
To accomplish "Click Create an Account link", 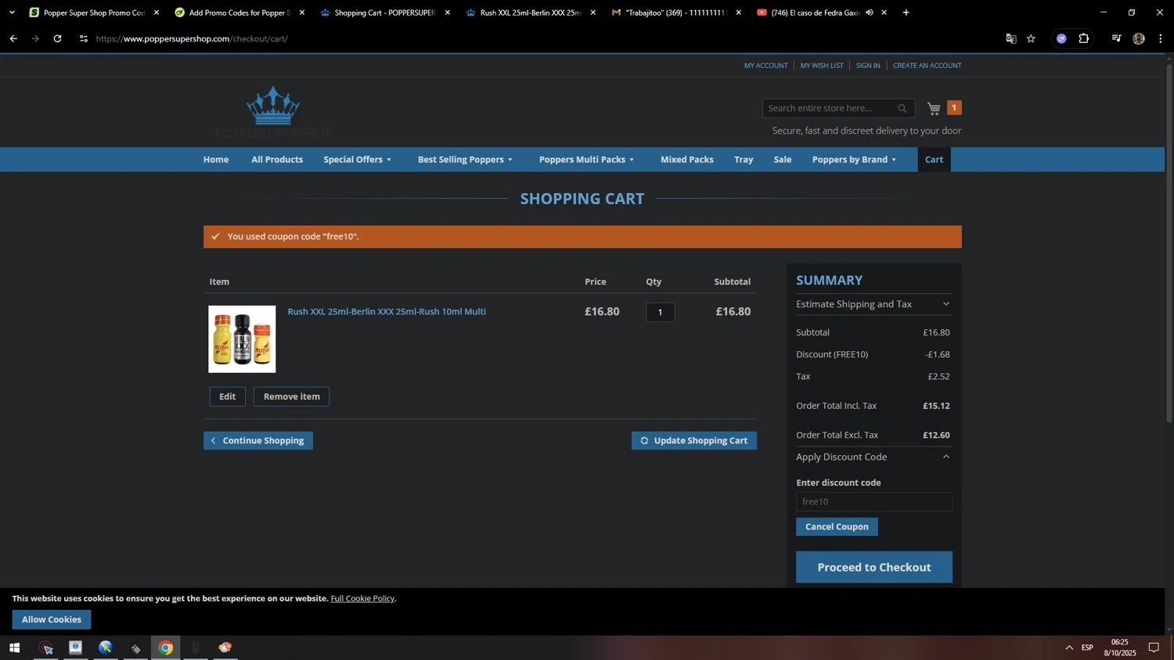I will pos(927,66).
